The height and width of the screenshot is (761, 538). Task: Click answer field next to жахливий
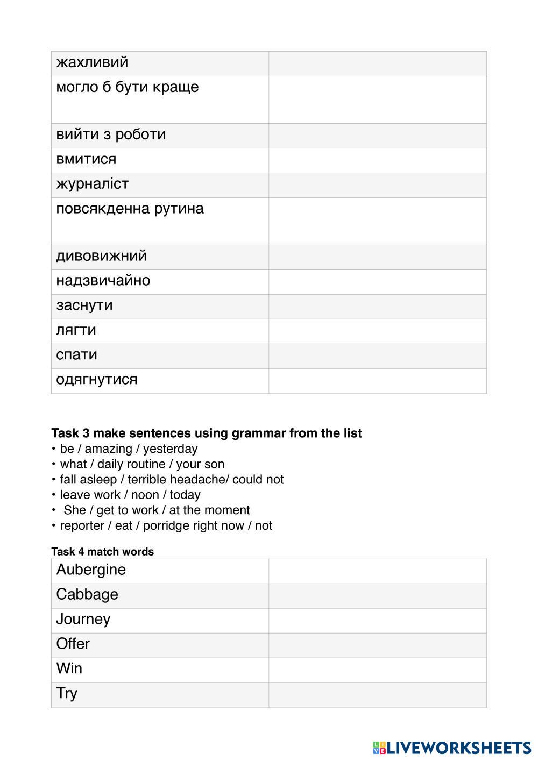click(377, 63)
